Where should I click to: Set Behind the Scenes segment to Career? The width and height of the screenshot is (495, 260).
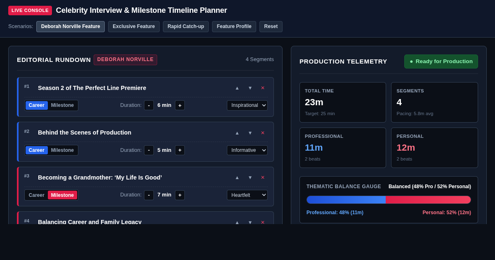(x=37, y=150)
